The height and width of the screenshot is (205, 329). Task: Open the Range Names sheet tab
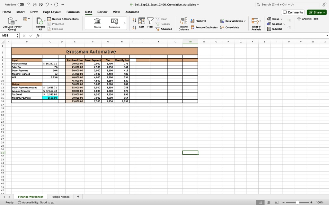pyautogui.click(x=60, y=196)
